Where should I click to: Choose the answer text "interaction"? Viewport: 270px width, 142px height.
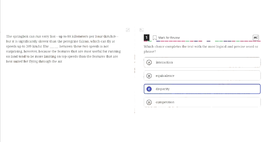point(164,62)
